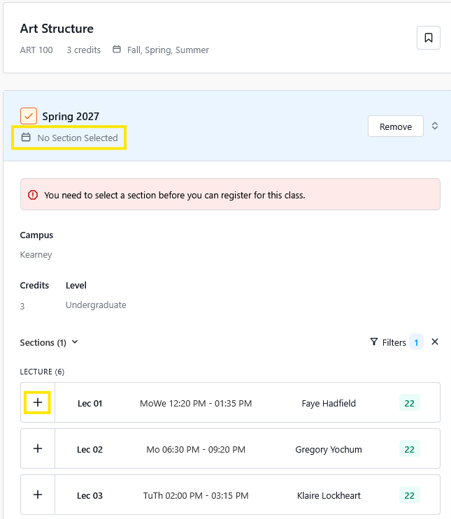Click the Undergraduate level value

click(96, 305)
